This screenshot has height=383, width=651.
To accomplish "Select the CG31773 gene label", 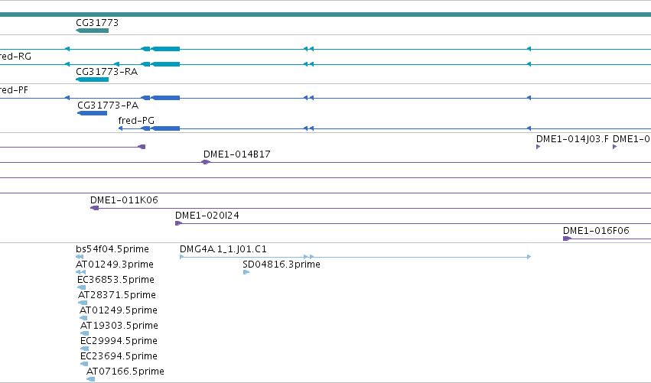I will (97, 22).
